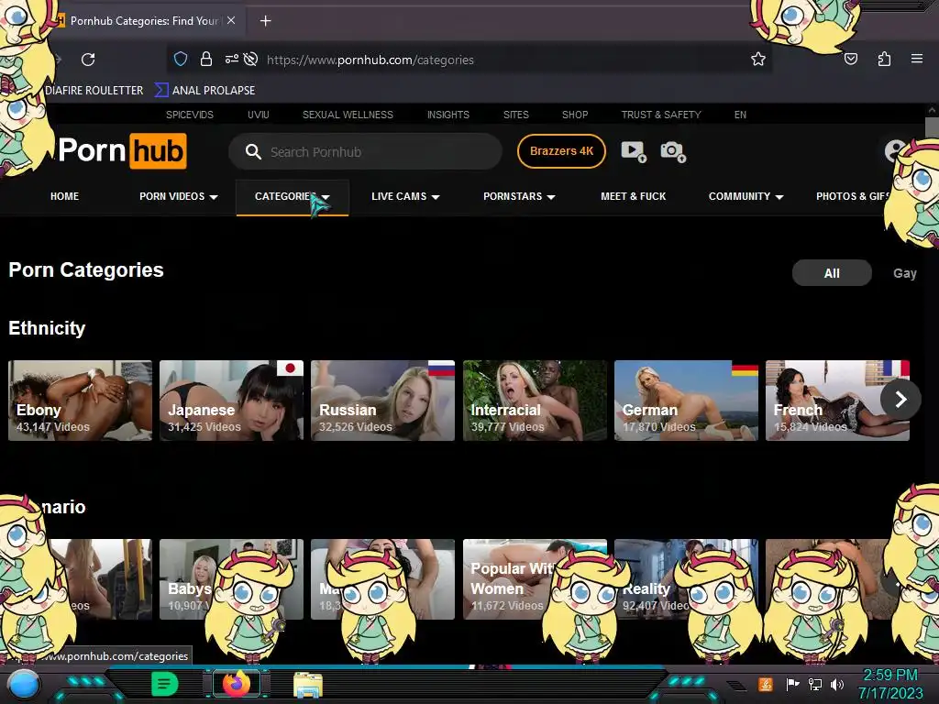Image resolution: width=939 pixels, height=704 pixels.
Task: Open the SPICEVIDS top link
Action: click(189, 115)
